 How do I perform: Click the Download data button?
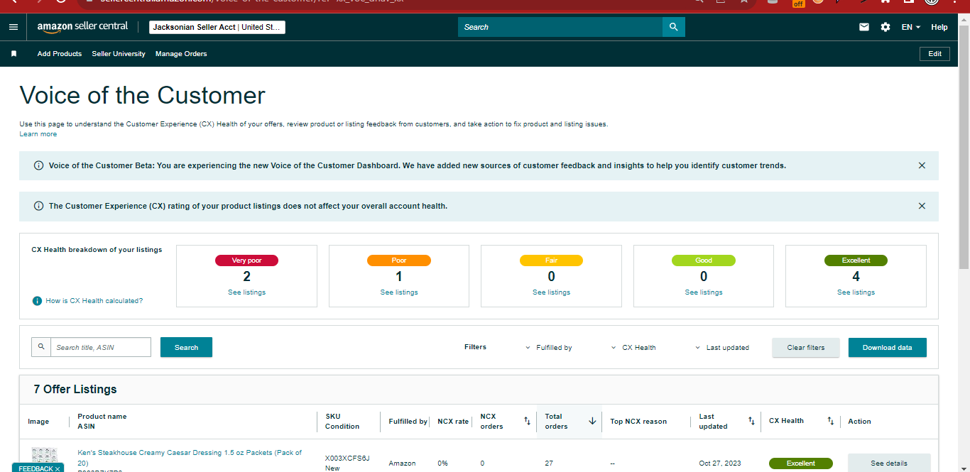point(888,348)
